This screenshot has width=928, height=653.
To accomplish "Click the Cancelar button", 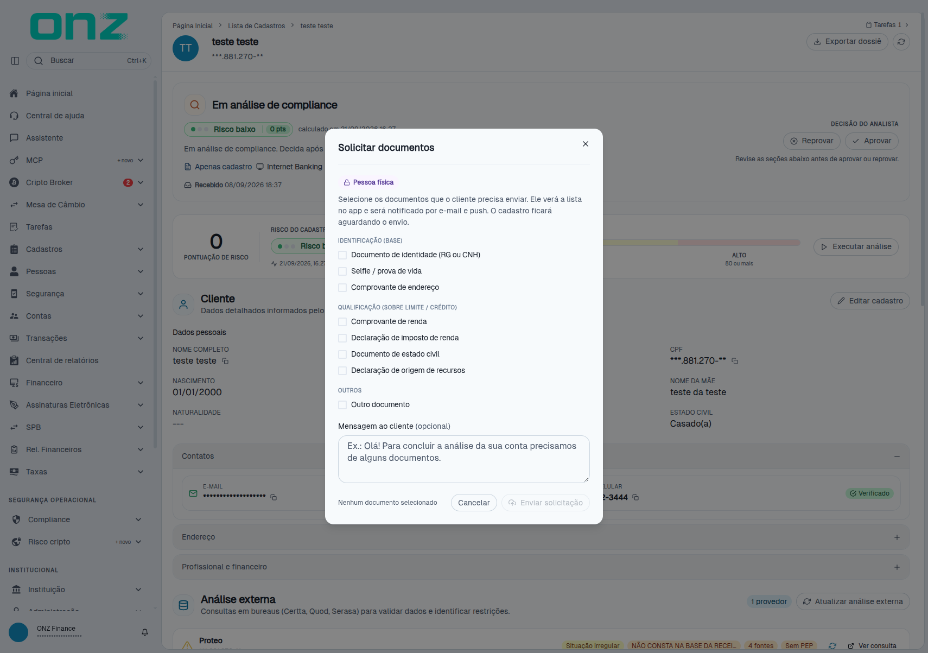I will point(474,503).
